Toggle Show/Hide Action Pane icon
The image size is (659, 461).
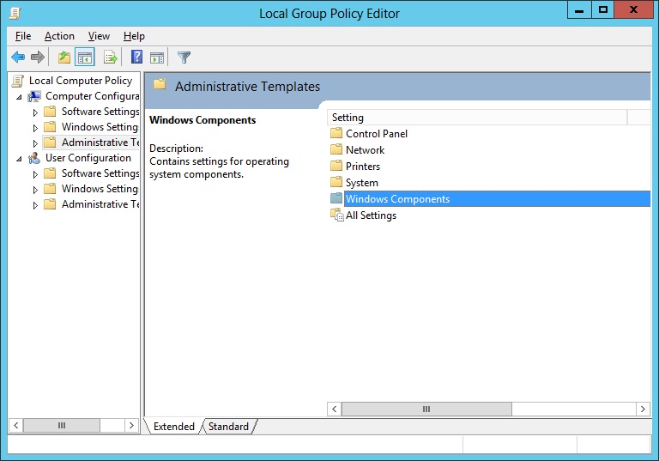(x=157, y=58)
